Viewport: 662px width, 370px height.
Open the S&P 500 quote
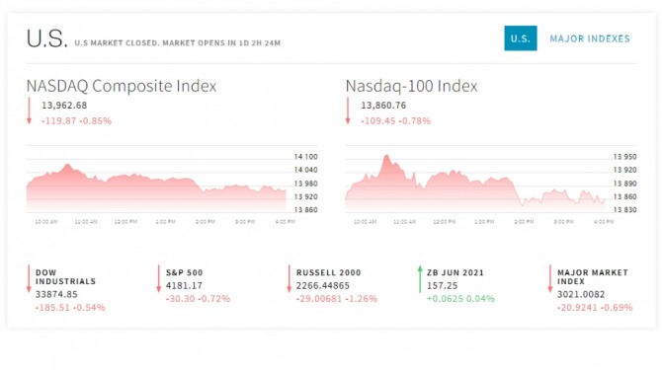click(184, 272)
